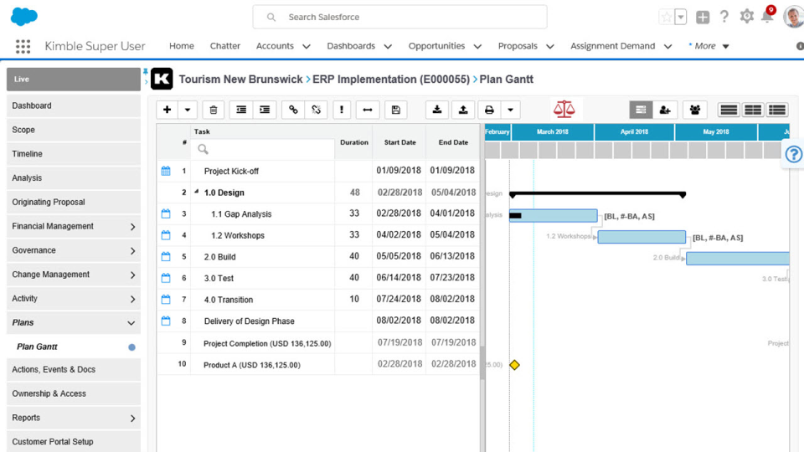Toggle the task list view button

[641, 110]
